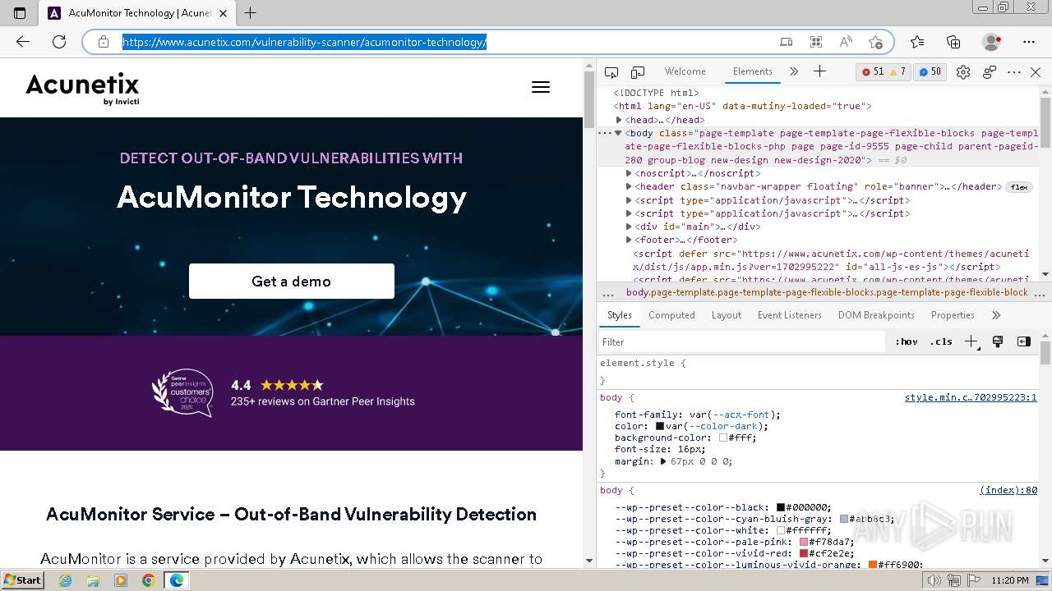The height and width of the screenshot is (591, 1052).
Task: Click the Acunetix logo link
Action: (82, 89)
